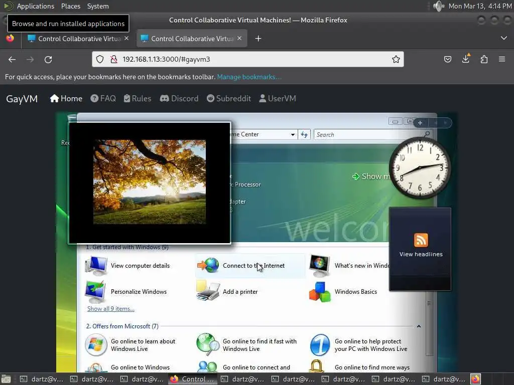Open the System menu

click(x=98, y=6)
